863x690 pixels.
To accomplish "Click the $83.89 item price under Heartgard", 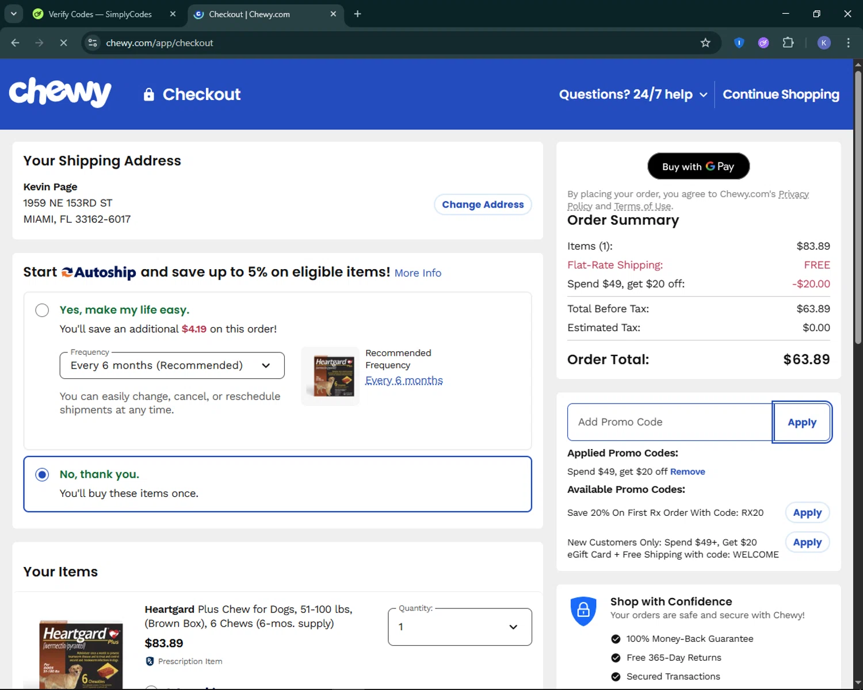I will click(164, 643).
